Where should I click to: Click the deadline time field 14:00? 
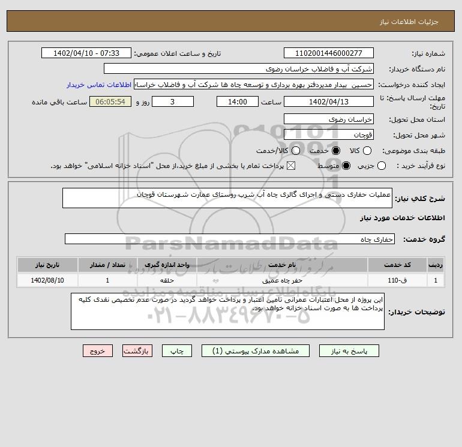pos(238,101)
